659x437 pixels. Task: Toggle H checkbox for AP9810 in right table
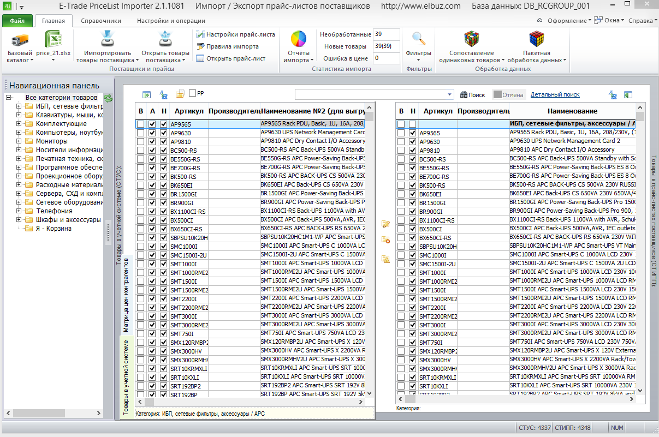tap(412, 151)
